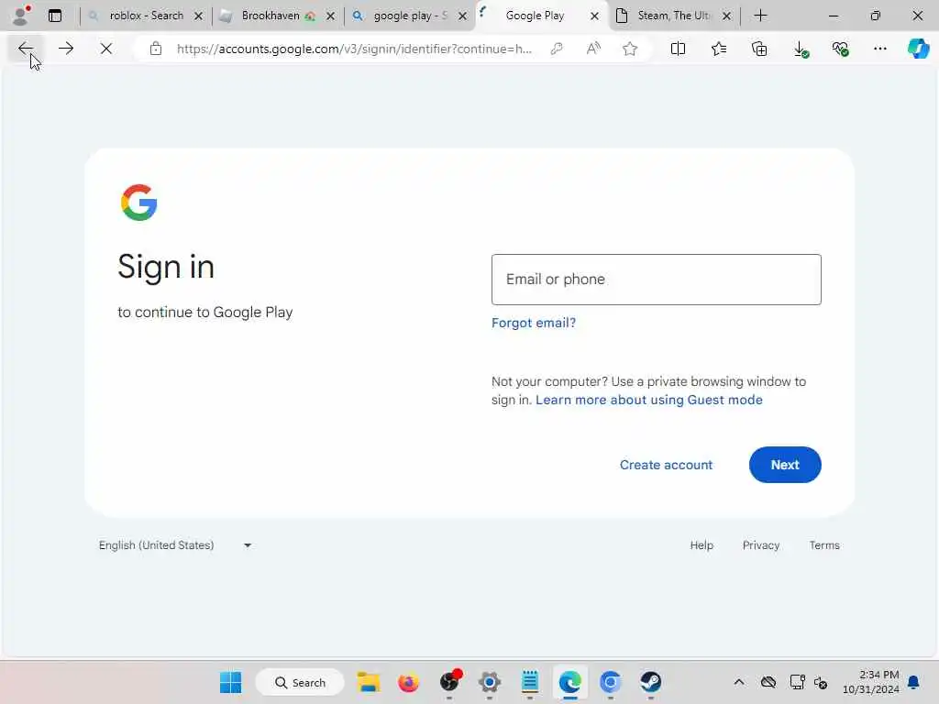Open a new browser tab plus button

pyautogui.click(x=760, y=16)
